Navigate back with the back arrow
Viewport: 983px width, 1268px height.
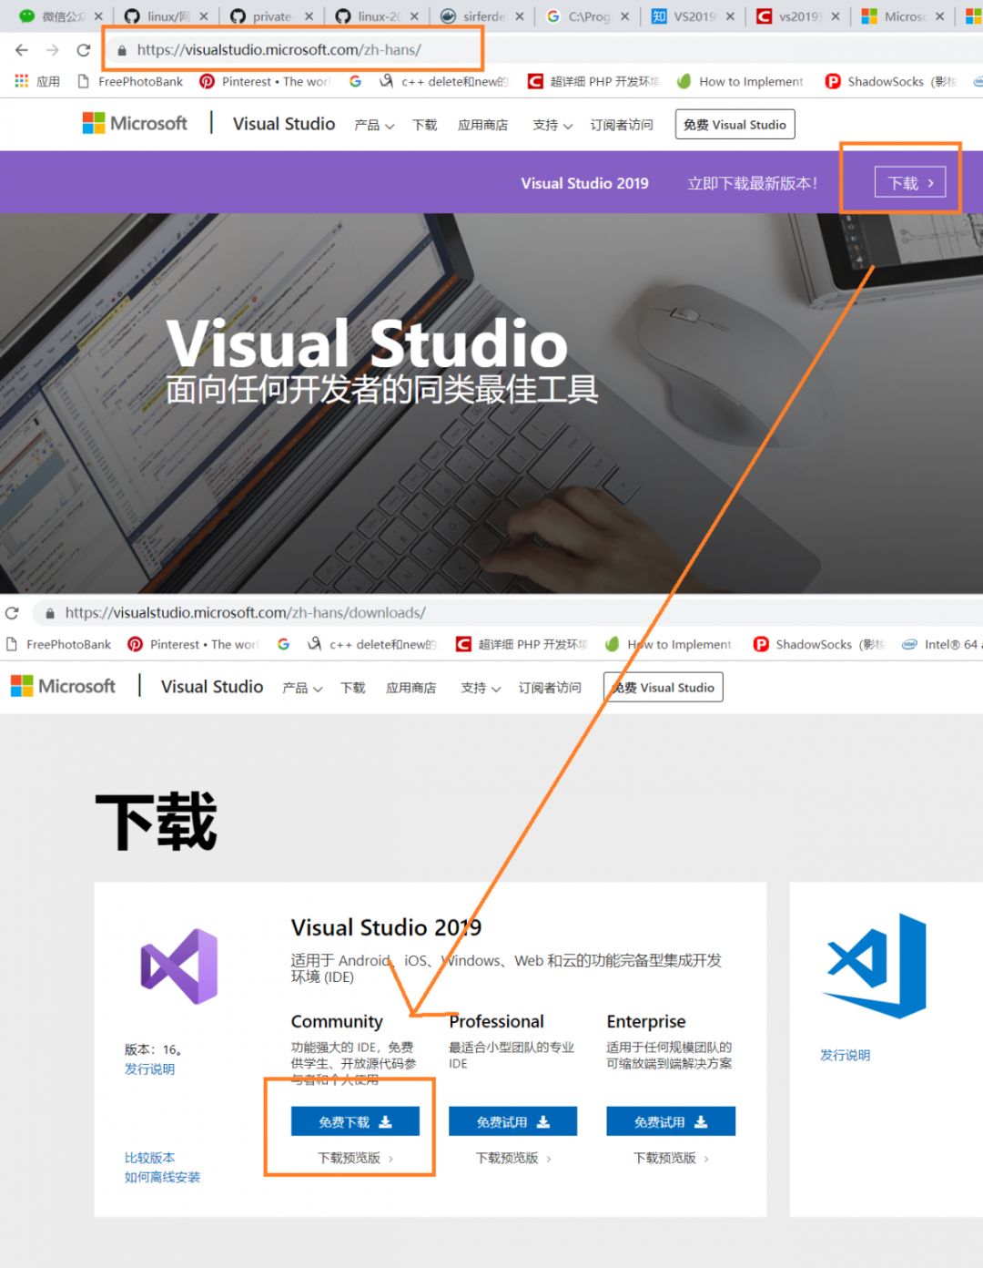point(22,50)
